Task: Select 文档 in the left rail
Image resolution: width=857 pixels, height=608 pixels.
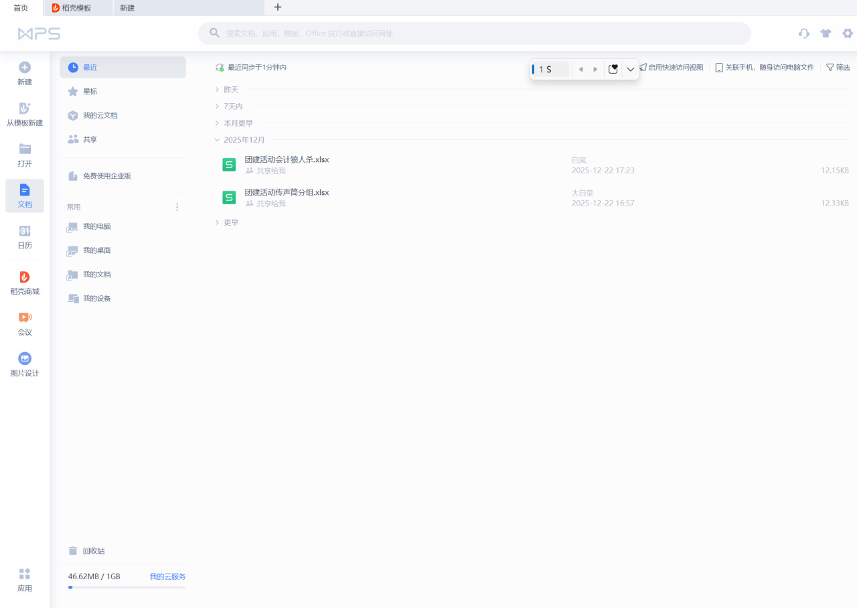Action: click(25, 196)
